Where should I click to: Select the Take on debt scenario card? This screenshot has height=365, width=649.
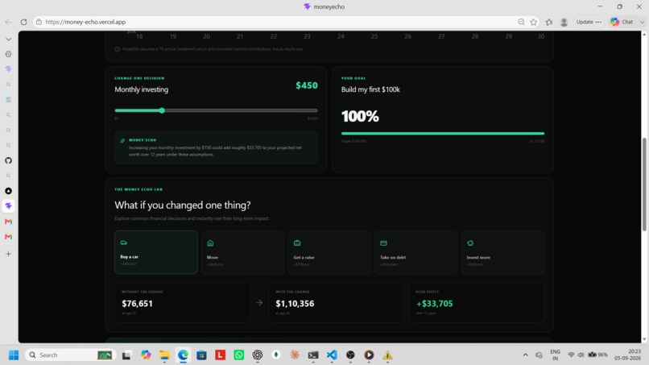click(x=416, y=252)
